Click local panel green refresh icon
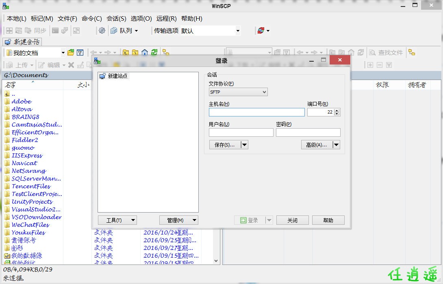443x284 pixels. [154, 52]
